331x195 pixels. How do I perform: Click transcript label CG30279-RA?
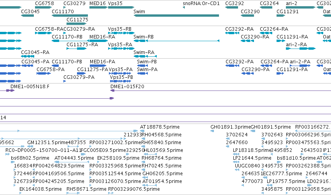coord(79,29)
